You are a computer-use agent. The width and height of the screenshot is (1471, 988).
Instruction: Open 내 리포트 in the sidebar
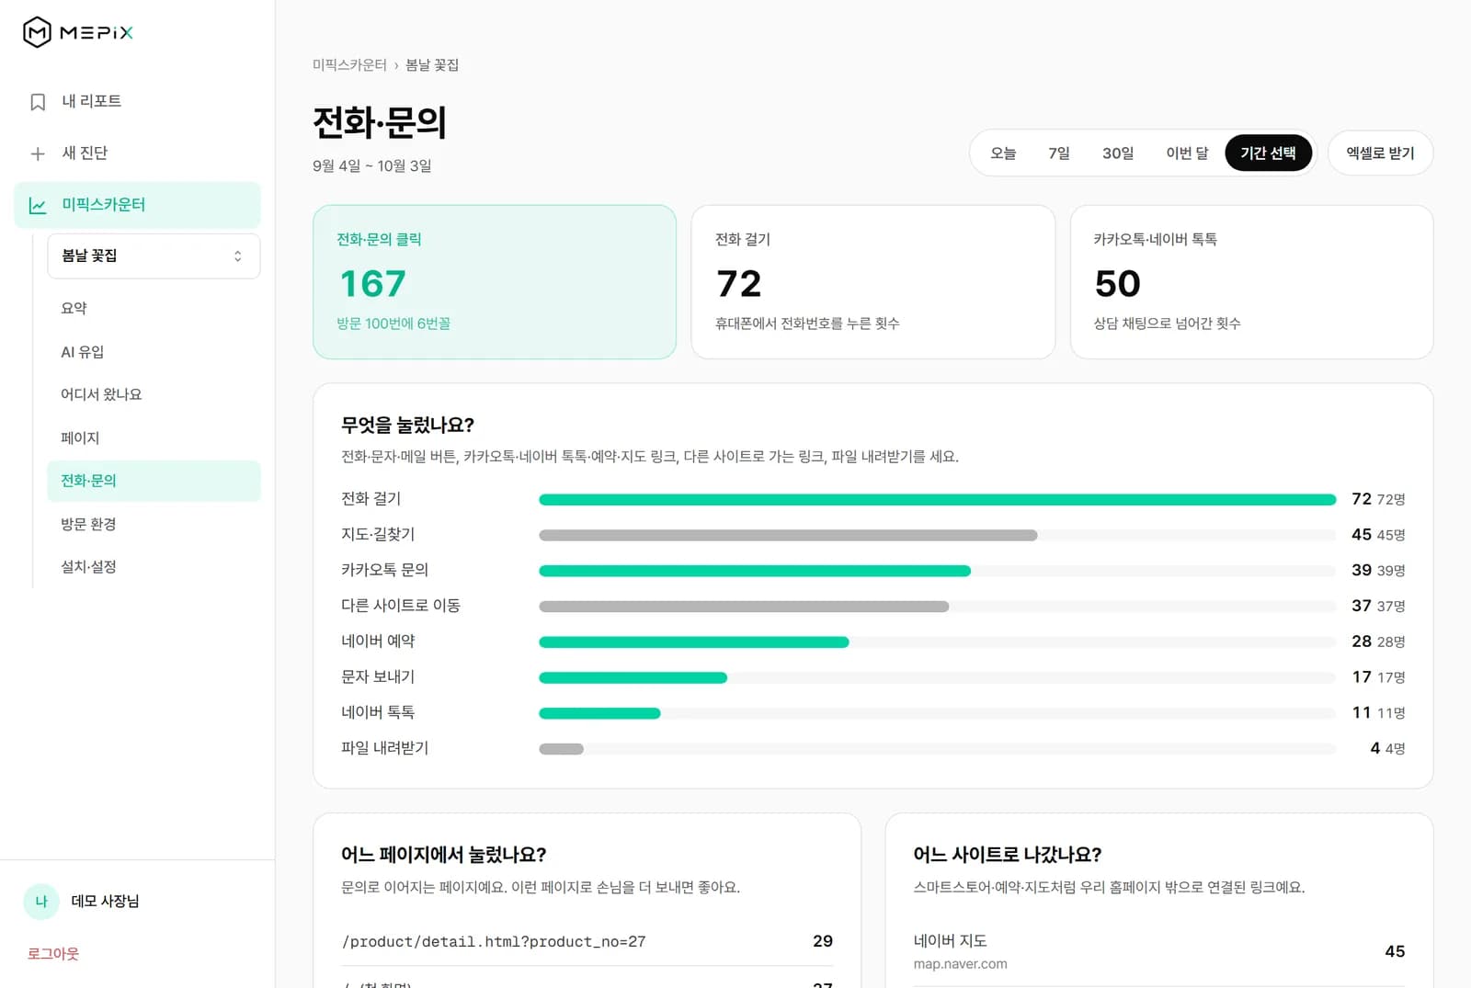point(138,101)
